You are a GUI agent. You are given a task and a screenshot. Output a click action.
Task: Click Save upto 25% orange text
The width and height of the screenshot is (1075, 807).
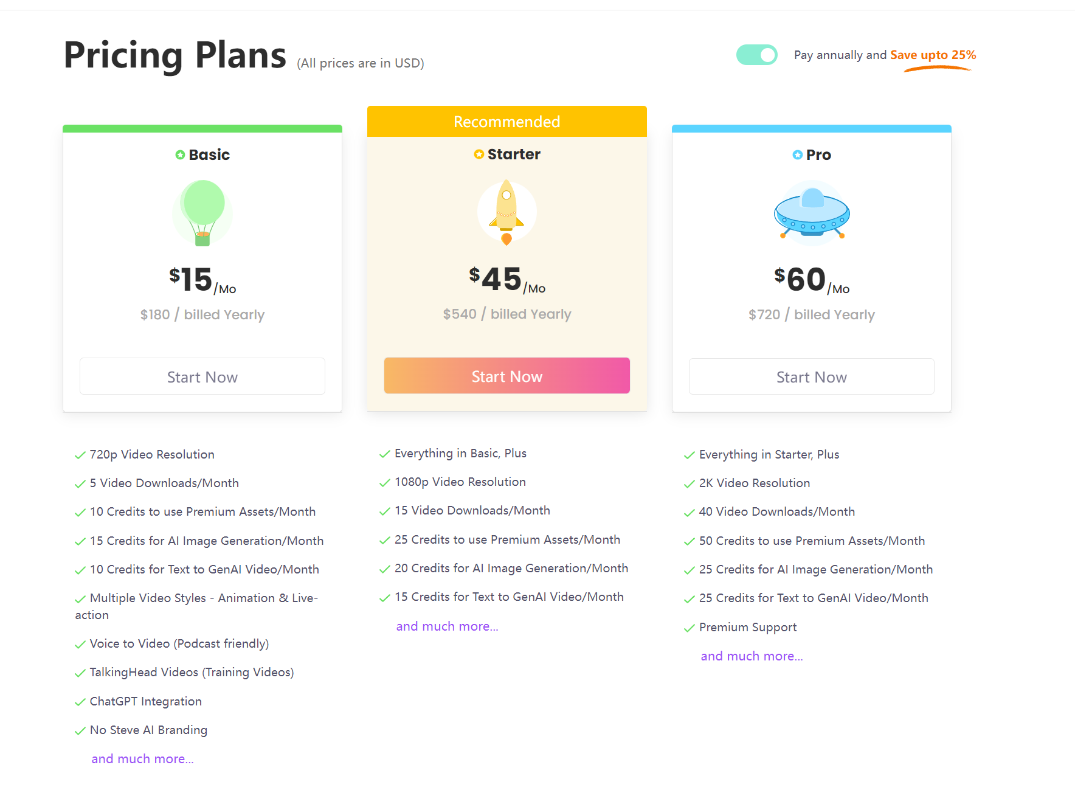[x=933, y=55]
